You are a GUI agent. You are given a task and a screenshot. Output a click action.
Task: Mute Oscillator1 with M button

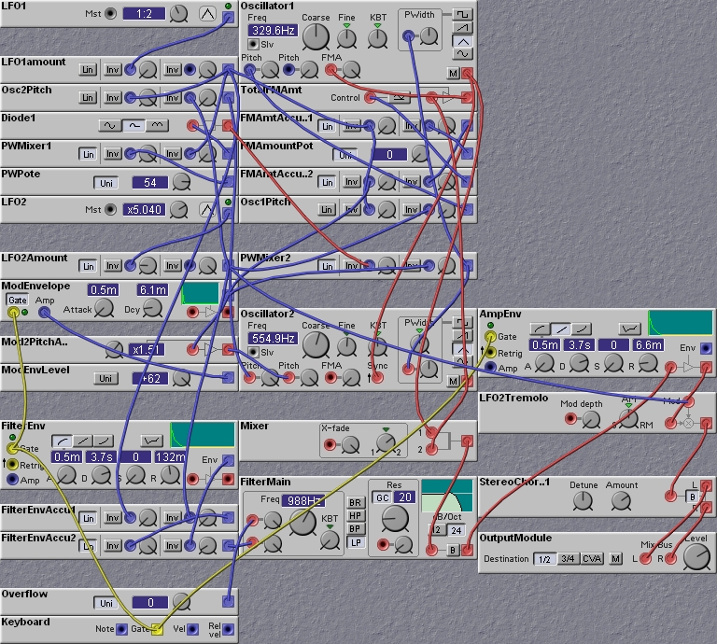tap(453, 73)
